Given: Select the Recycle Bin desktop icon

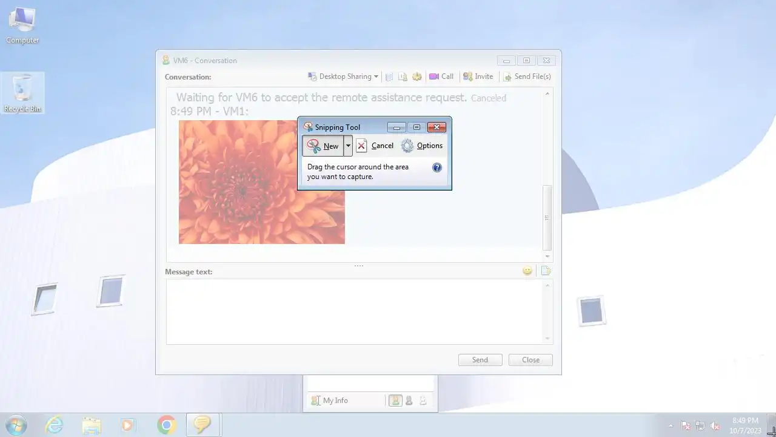Looking at the screenshot, I should click(x=22, y=93).
